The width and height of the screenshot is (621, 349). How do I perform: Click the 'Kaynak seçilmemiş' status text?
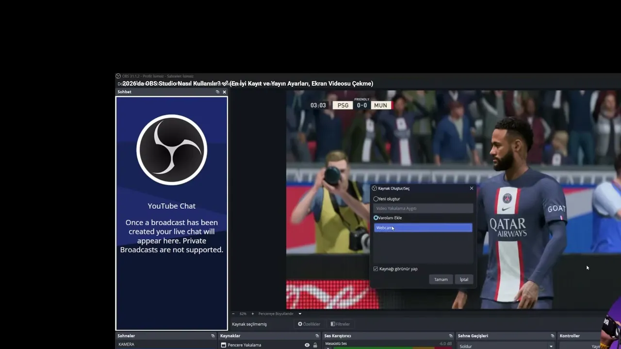pyautogui.click(x=249, y=324)
